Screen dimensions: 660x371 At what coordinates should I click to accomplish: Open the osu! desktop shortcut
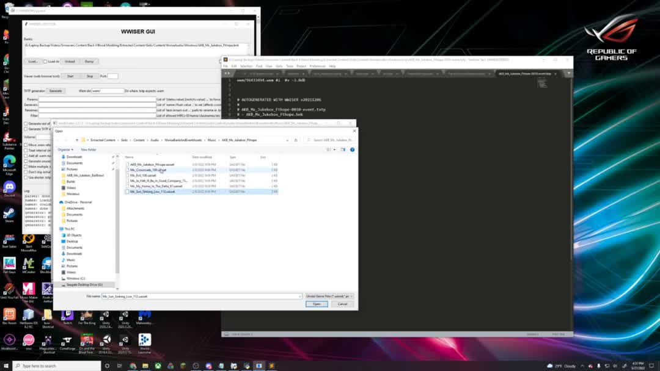pyautogui.click(x=29, y=342)
